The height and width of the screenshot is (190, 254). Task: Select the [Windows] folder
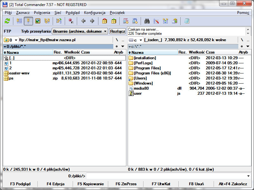tap(189, 83)
